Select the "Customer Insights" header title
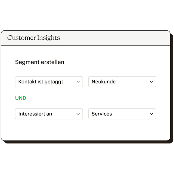The width and height of the screenshot is (174, 174). pyautogui.click(x=33, y=38)
